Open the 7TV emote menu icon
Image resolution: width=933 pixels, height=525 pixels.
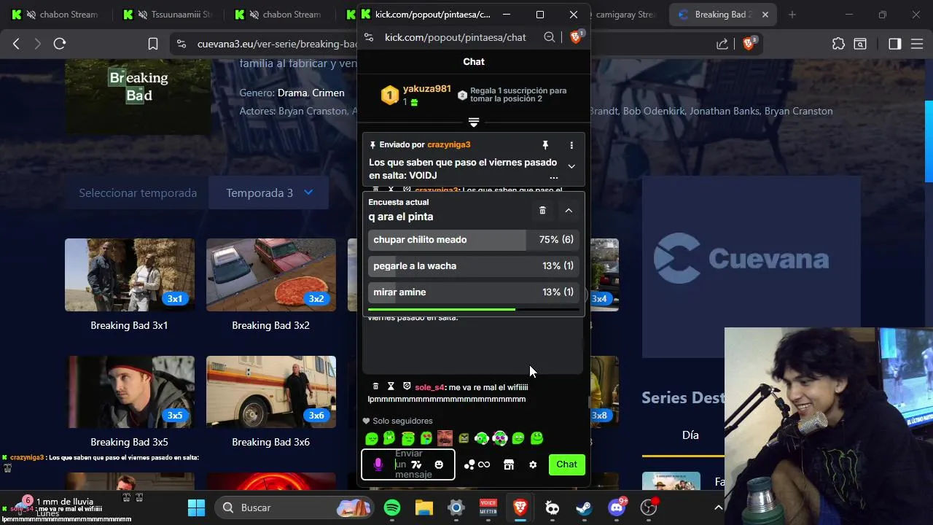pyautogui.click(x=416, y=464)
